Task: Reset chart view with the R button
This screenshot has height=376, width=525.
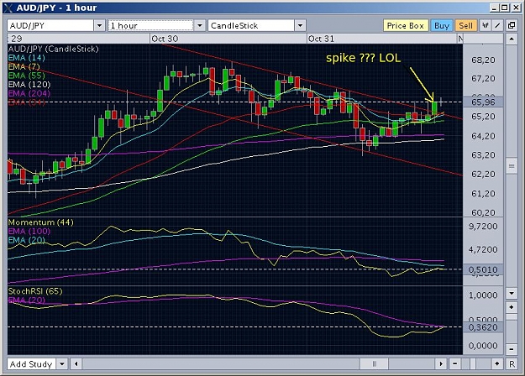Action: (512, 363)
